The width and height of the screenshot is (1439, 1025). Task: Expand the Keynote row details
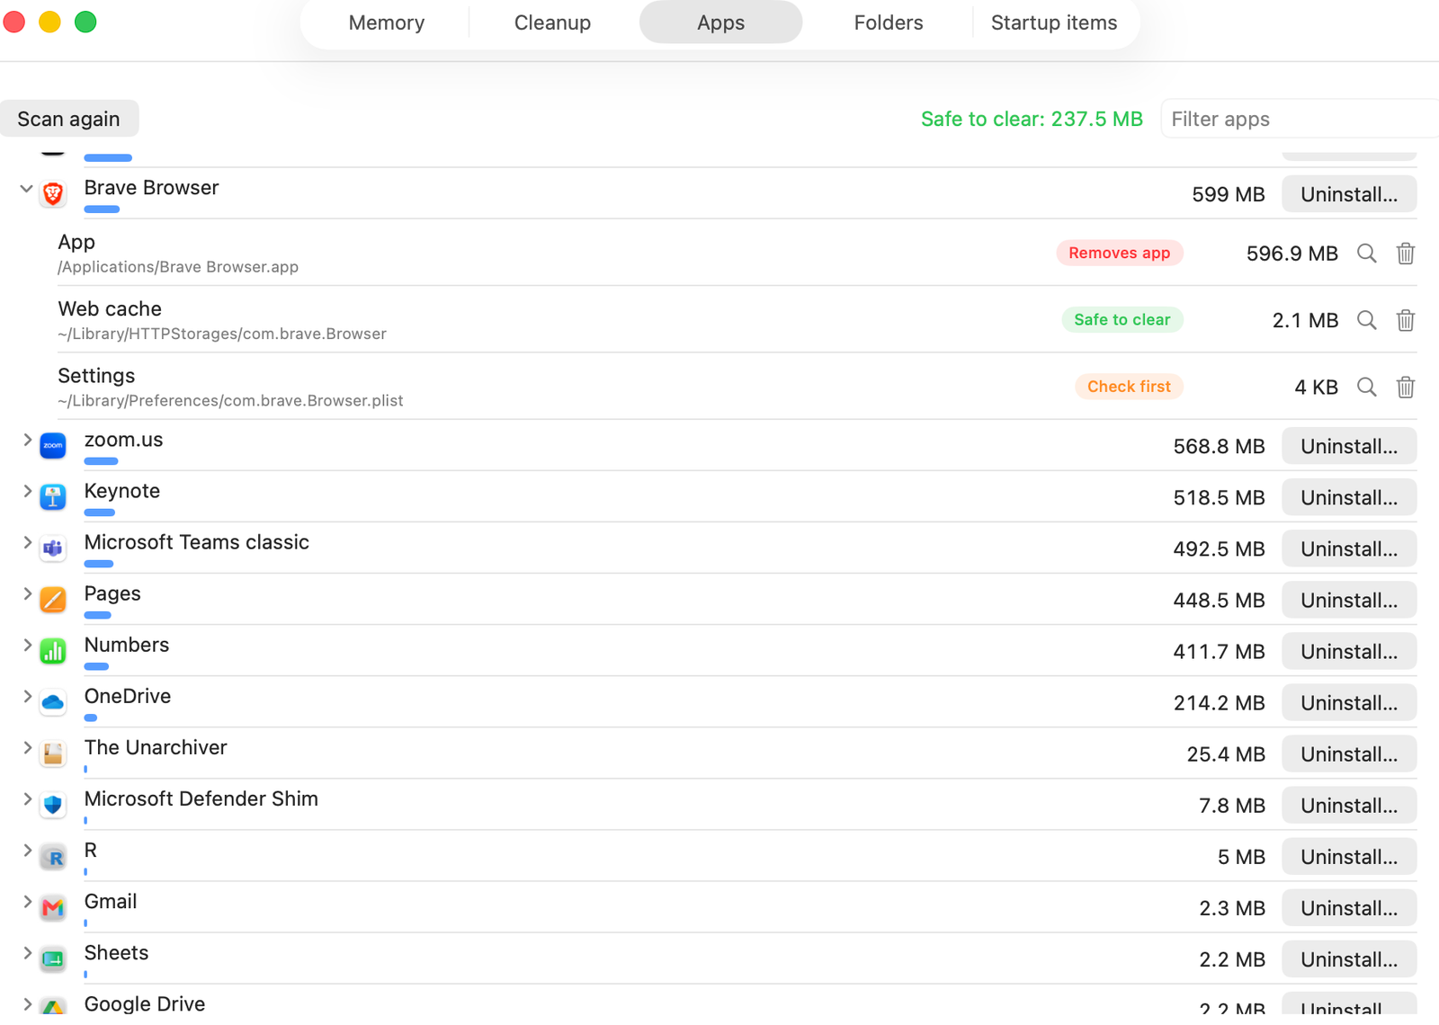pyautogui.click(x=27, y=491)
